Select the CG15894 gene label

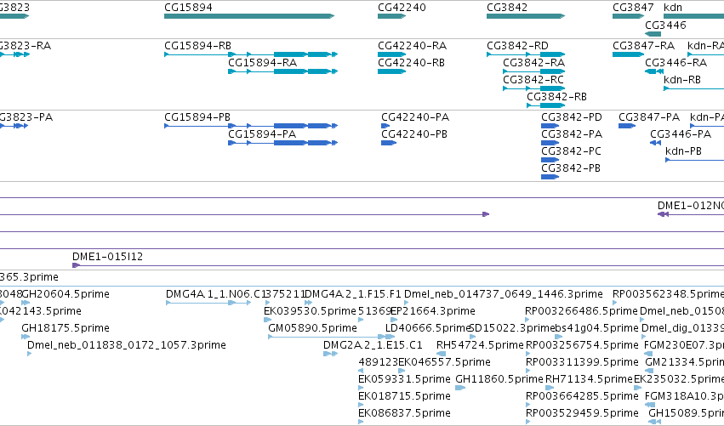click(188, 8)
